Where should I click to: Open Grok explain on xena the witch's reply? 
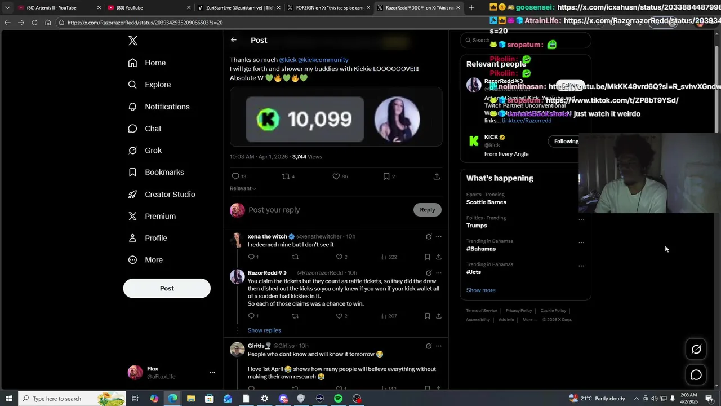(429, 237)
